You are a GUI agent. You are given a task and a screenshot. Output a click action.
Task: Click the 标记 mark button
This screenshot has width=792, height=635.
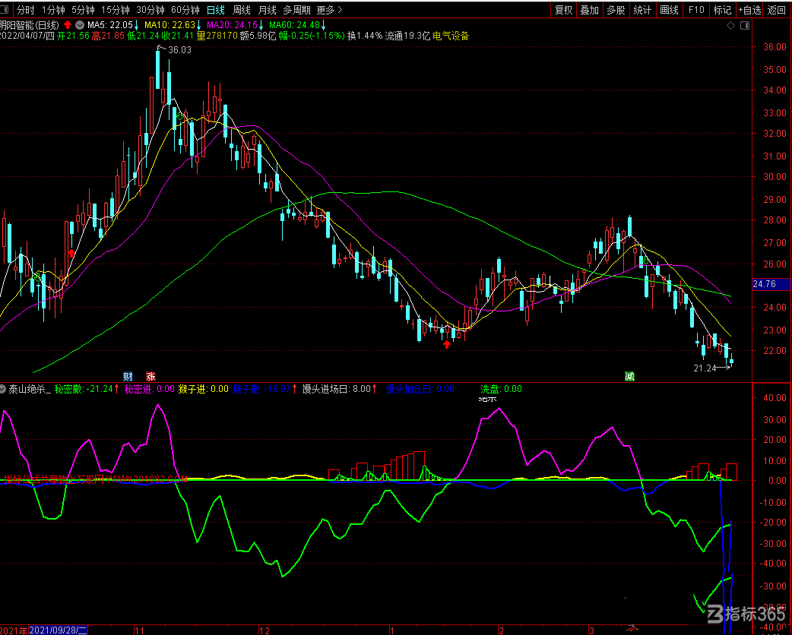point(722,10)
